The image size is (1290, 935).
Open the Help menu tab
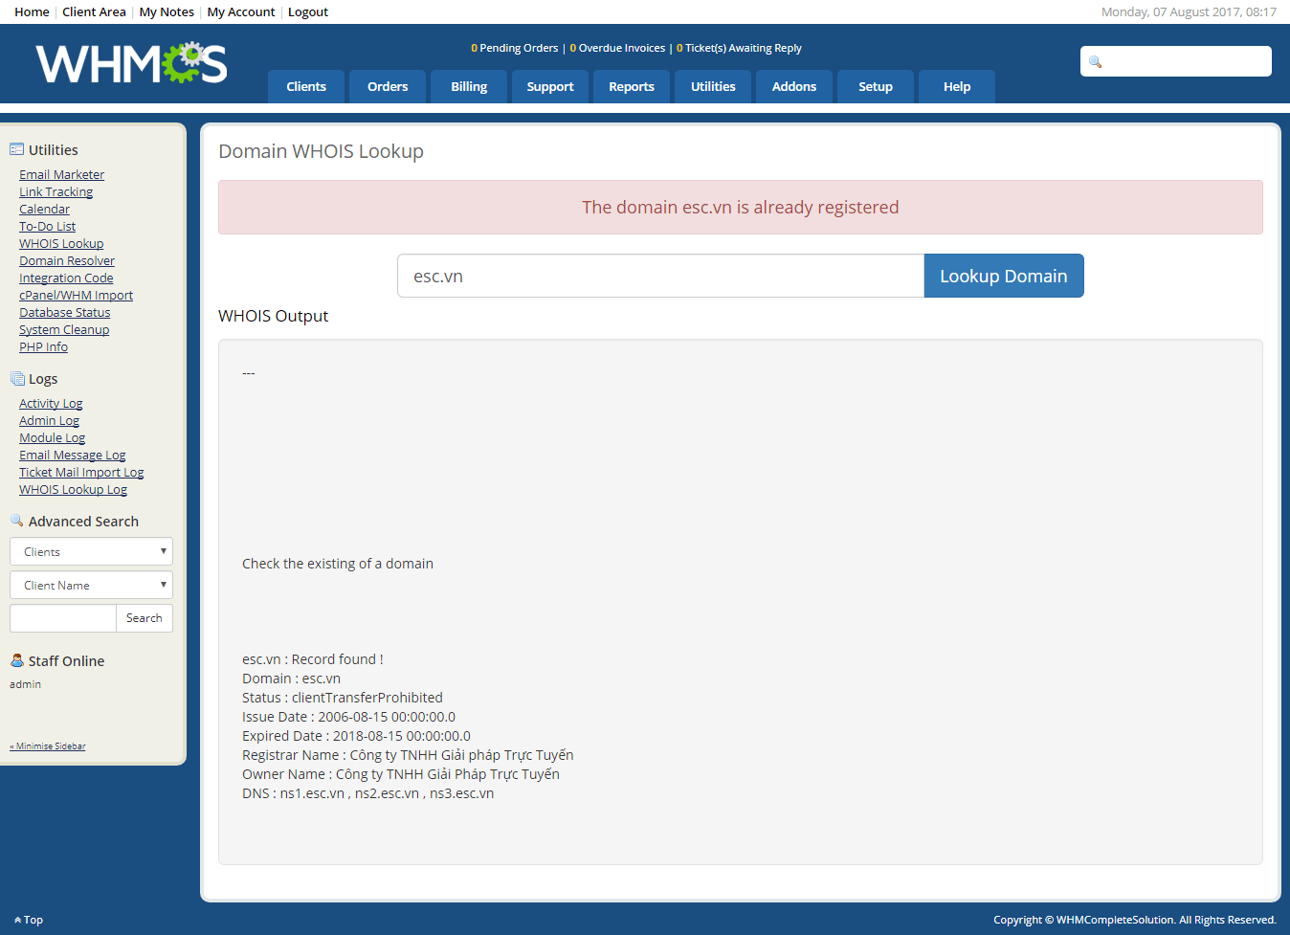click(957, 86)
